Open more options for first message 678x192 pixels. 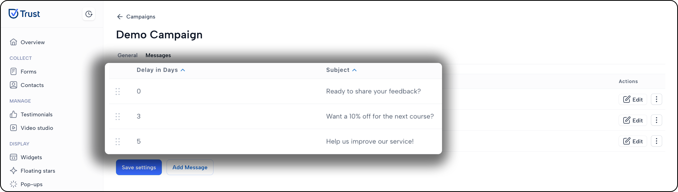point(657,99)
